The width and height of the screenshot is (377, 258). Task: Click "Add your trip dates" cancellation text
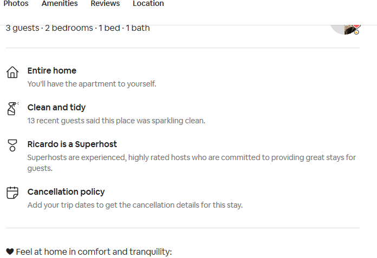point(135,205)
